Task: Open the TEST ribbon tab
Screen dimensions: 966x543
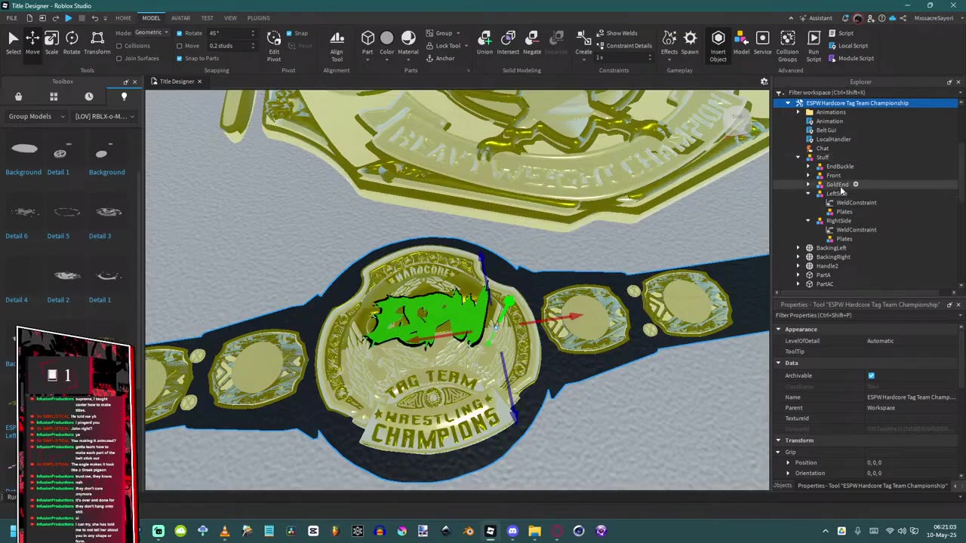Action: tap(207, 18)
